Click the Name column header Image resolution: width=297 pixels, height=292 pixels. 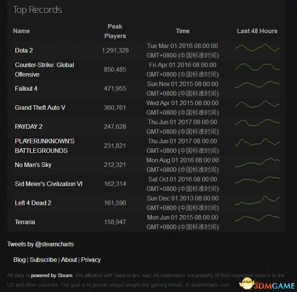[x=21, y=31]
